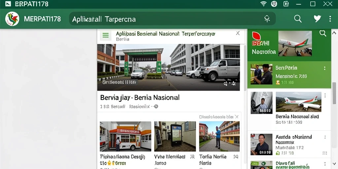Open the green hamburger menu in article panel
This screenshot has width=338, height=169.
point(106,35)
